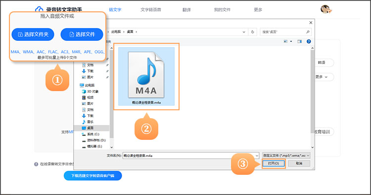Open the pinned 文档 quick-access folder
The width and height of the screenshot is (371, 195).
coord(88,65)
